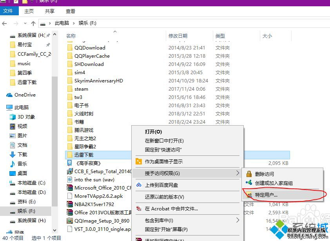Switch to the 主页 ribbon tab
The height and width of the screenshot is (241, 330).
(29, 11)
